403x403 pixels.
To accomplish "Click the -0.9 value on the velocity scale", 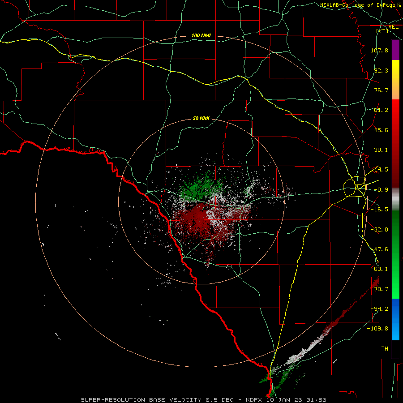I will (x=381, y=190).
